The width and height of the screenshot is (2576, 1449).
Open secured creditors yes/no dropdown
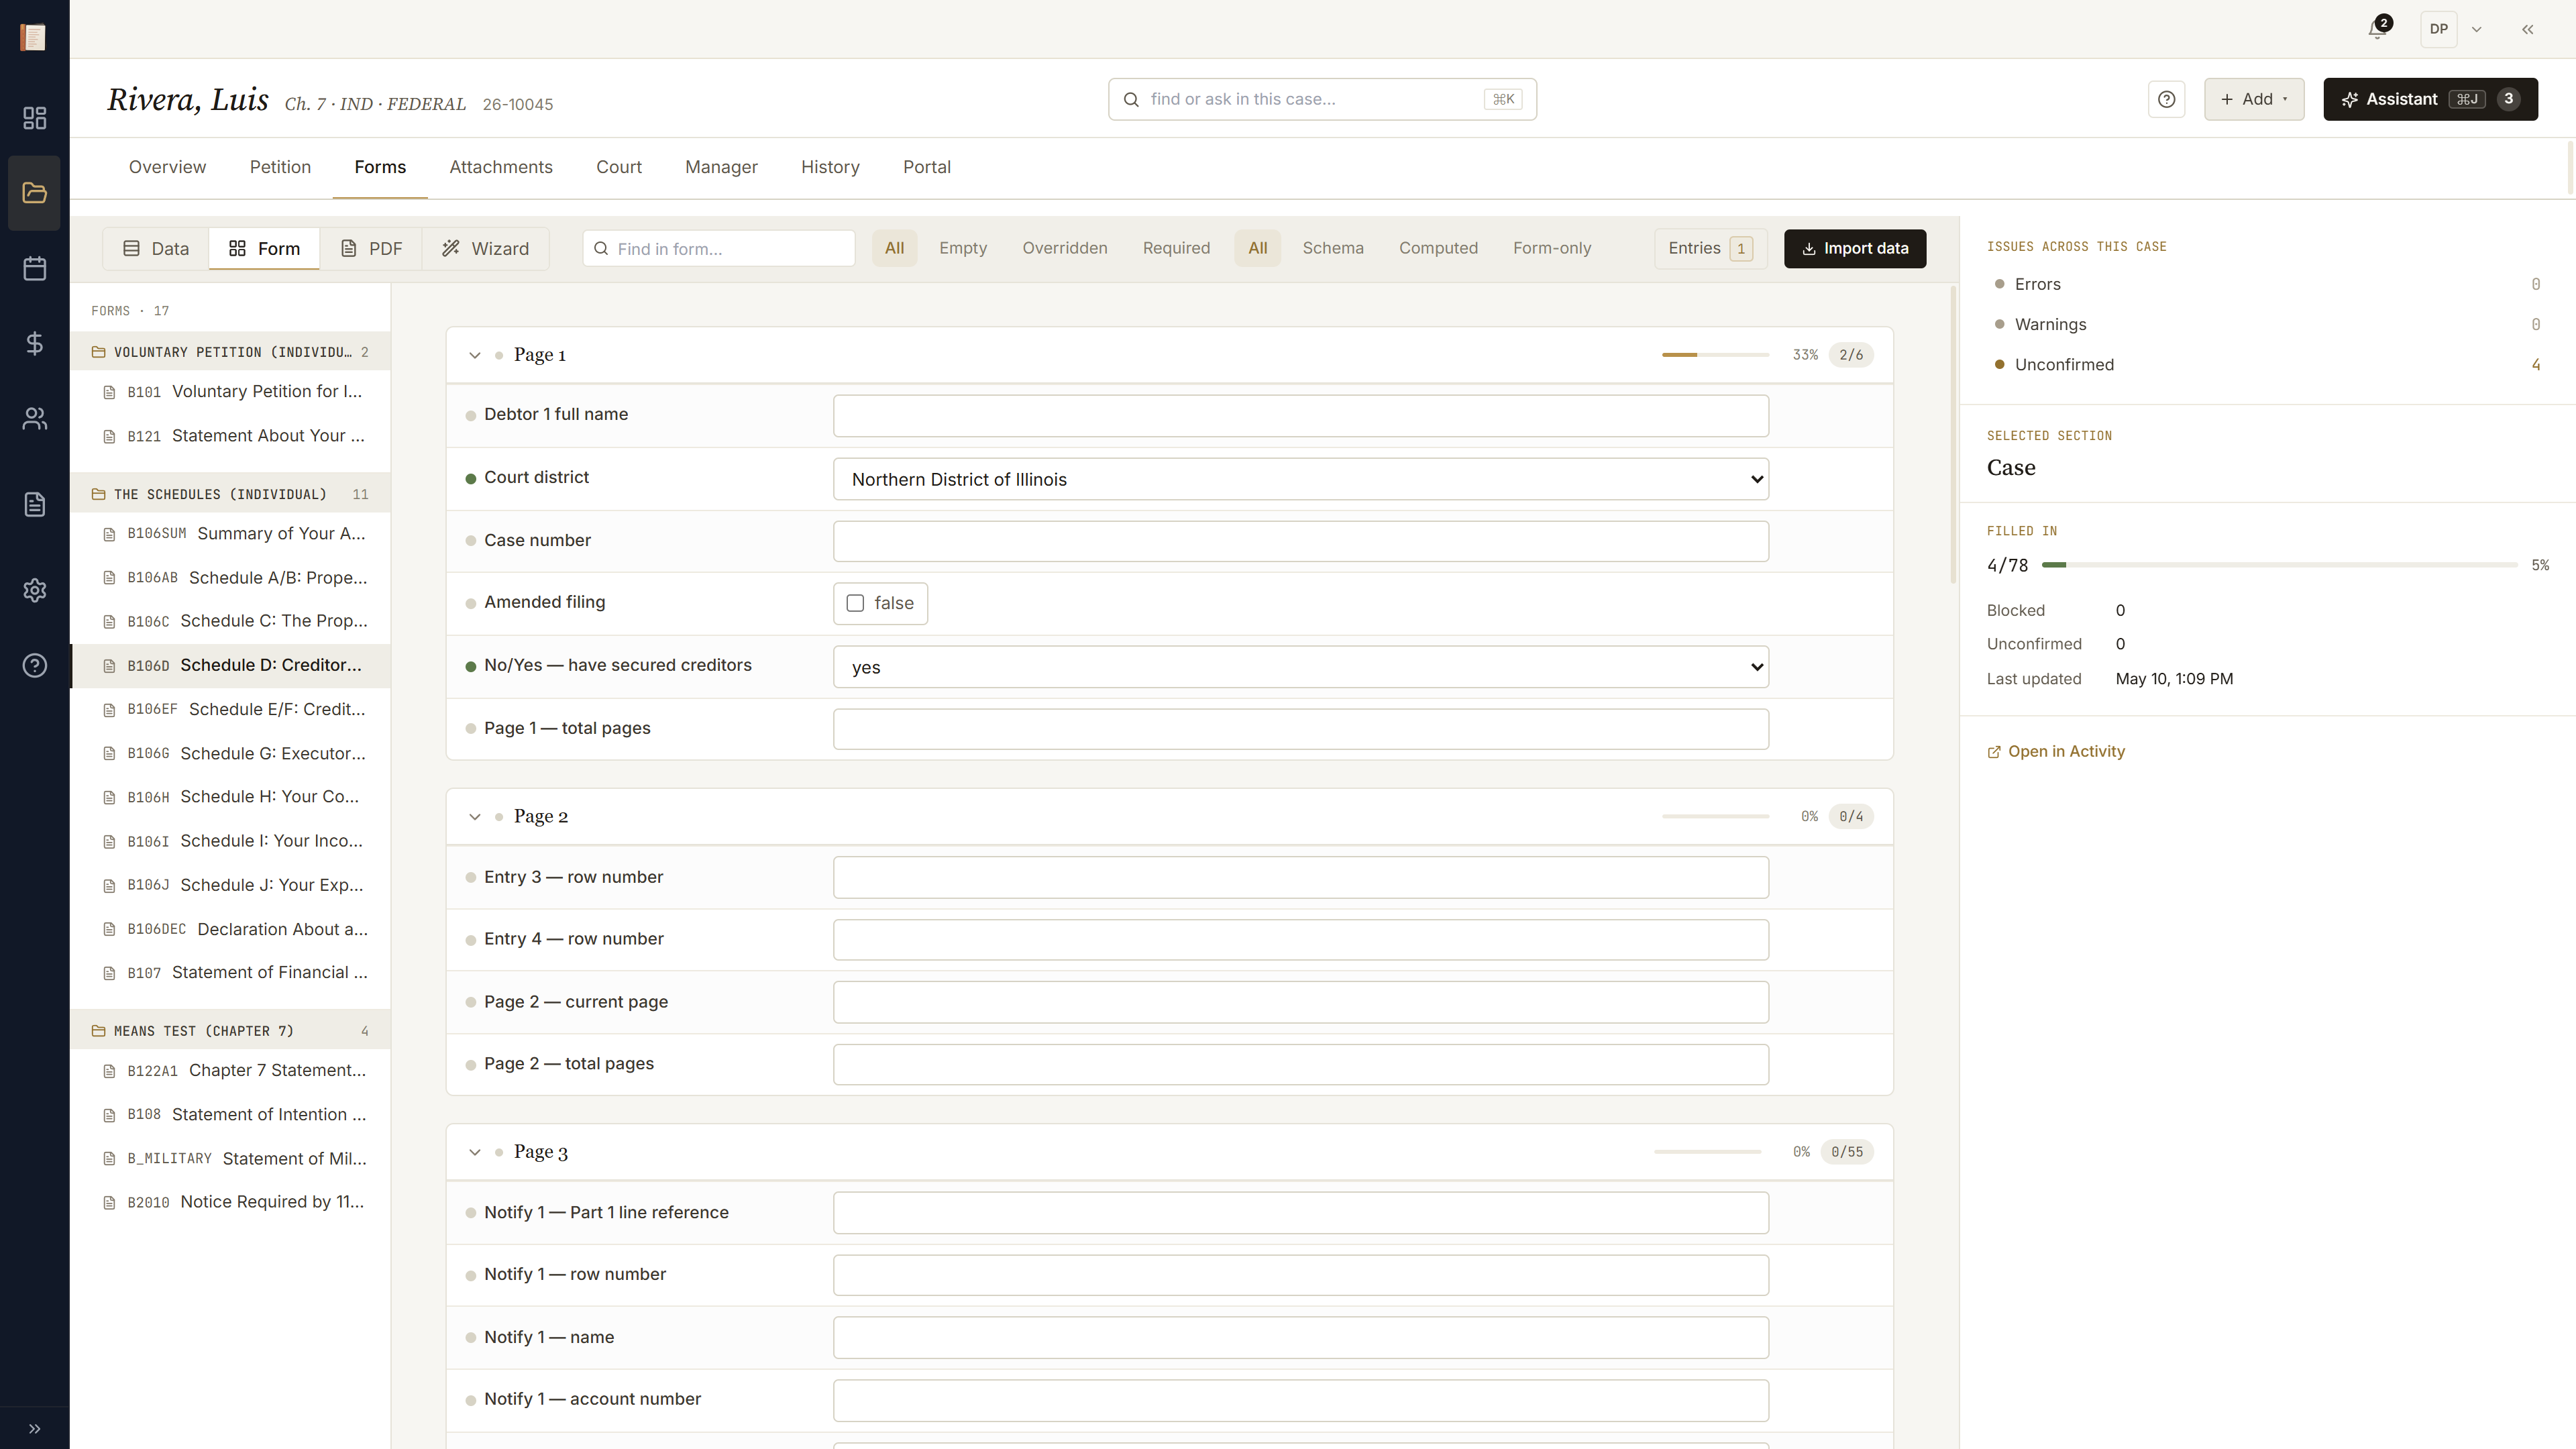click(1300, 667)
